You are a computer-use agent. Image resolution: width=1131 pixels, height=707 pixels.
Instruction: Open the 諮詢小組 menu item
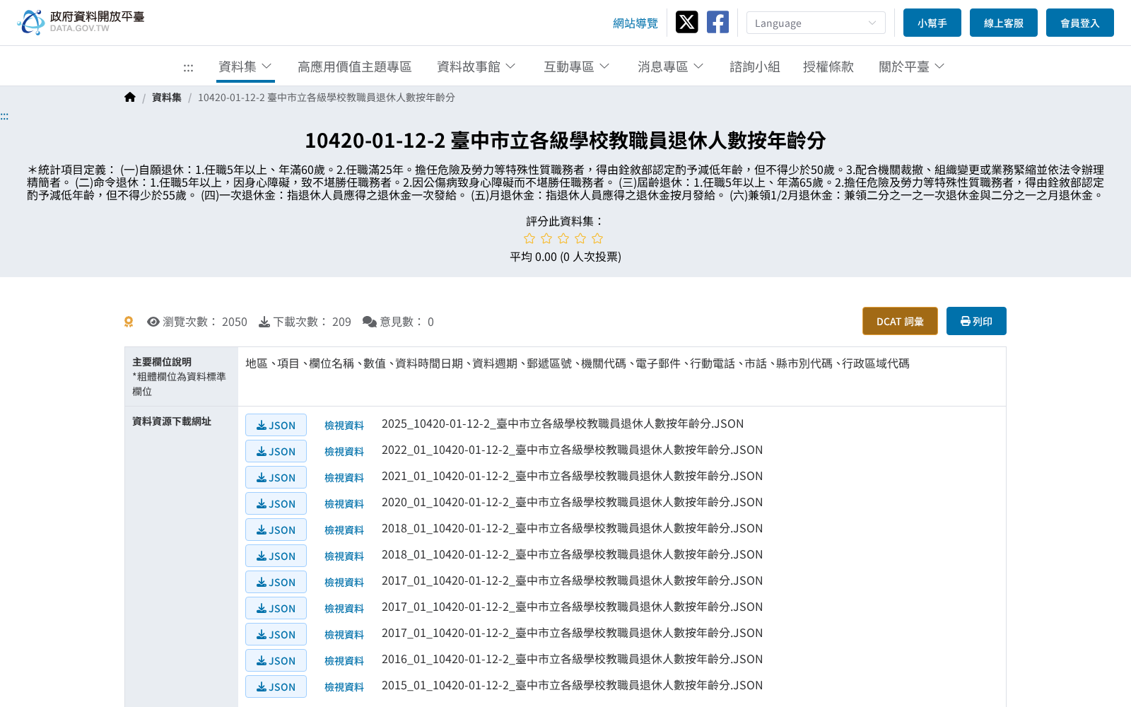tap(755, 66)
